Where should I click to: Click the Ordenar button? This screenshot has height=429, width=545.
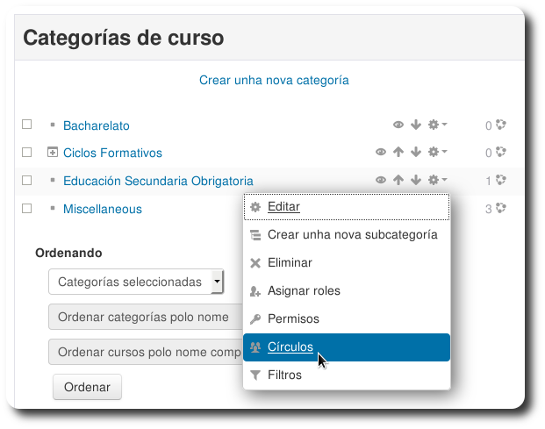(87, 387)
